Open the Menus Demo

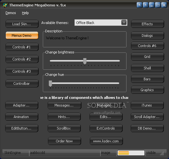[22, 36]
